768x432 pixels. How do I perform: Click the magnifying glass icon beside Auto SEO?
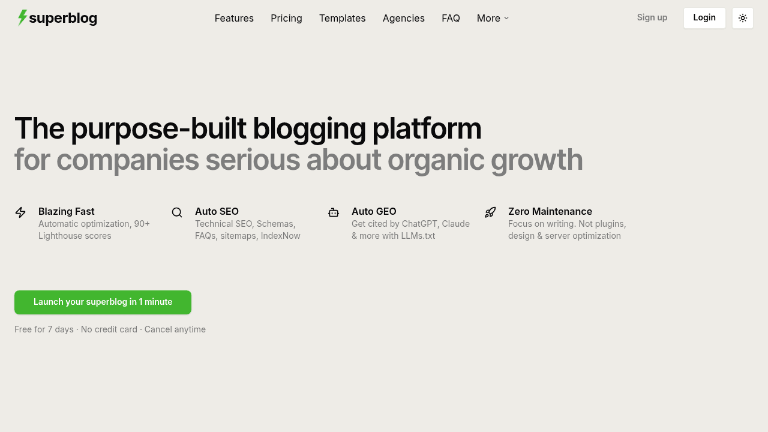pos(177,212)
